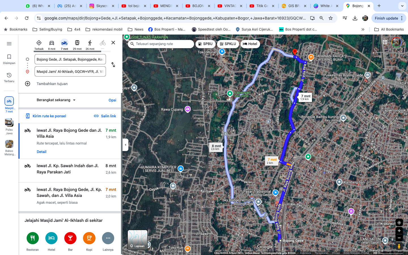The image size is (408, 255).
Task: Filter route by Hotel chip
Action: [x=250, y=44]
